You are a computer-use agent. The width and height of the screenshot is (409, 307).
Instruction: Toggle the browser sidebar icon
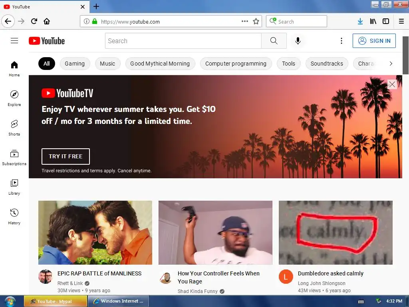pos(386,22)
